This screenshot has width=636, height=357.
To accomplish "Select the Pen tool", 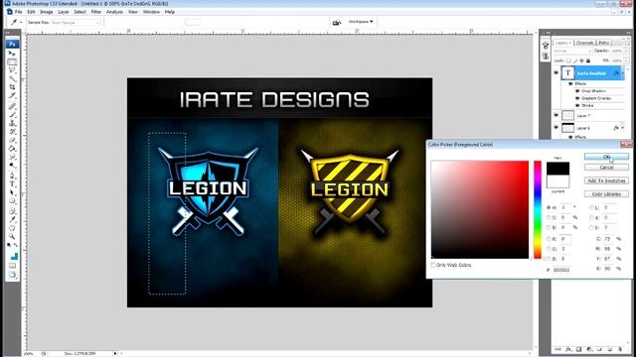I will click(x=12, y=176).
